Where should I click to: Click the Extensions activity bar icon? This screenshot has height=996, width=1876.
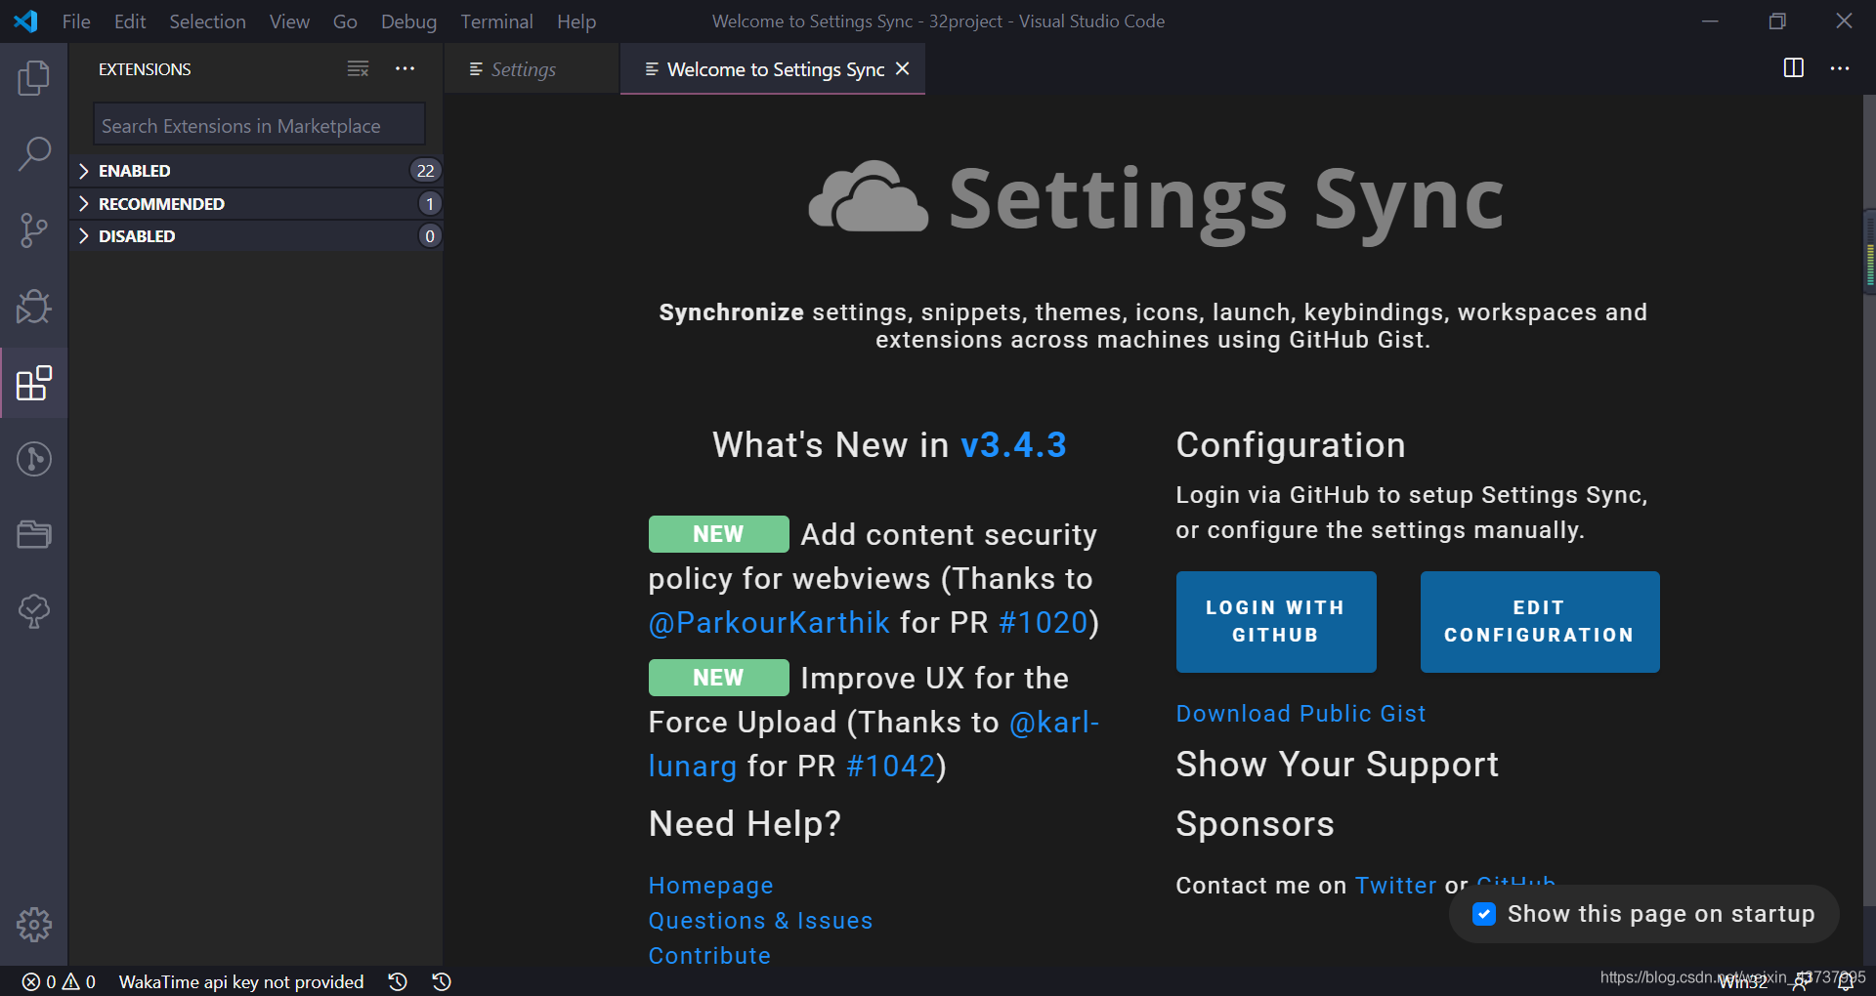33,383
